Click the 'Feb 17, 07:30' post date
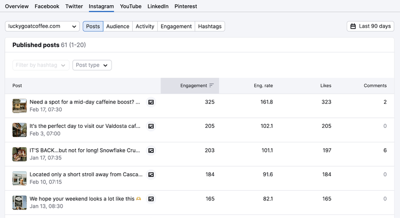Viewport: 400px width, 218px height. [46, 109]
